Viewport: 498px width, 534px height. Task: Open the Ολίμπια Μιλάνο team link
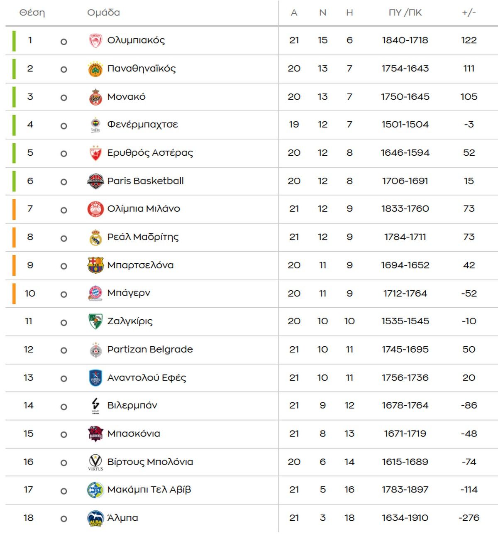coord(144,209)
